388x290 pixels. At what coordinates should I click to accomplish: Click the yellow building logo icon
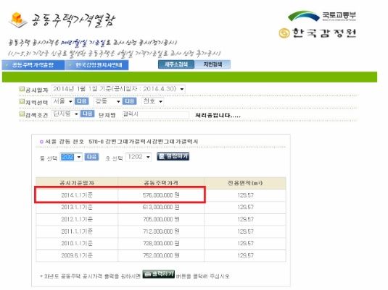click(18, 20)
